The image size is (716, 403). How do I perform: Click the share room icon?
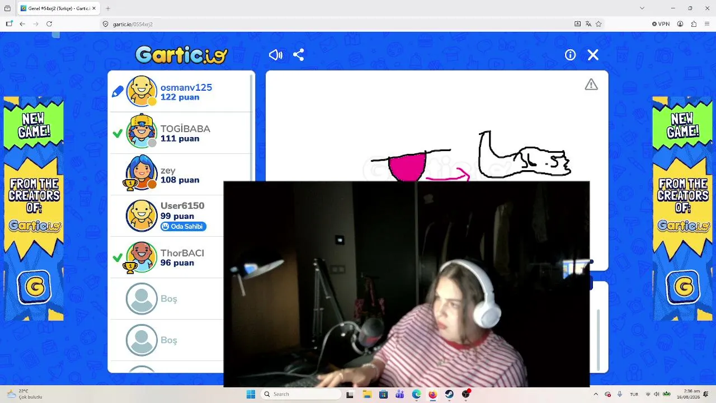point(299,55)
